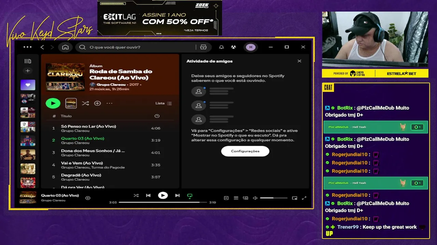Minimize the Spotify window
Screen dimensions: 437x245
coord(271,47)
